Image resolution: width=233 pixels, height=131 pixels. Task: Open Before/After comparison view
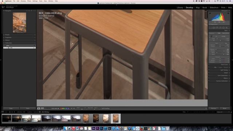[x=42, y=108]
